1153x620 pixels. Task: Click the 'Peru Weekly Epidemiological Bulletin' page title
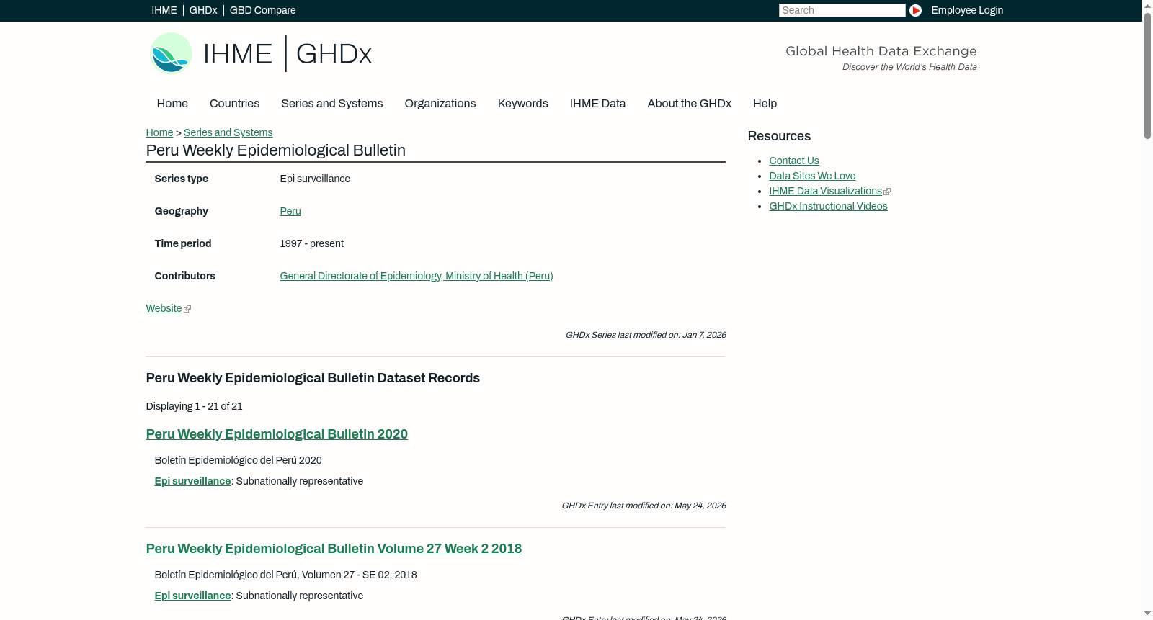pyautogui.click(x=275, y=150)
